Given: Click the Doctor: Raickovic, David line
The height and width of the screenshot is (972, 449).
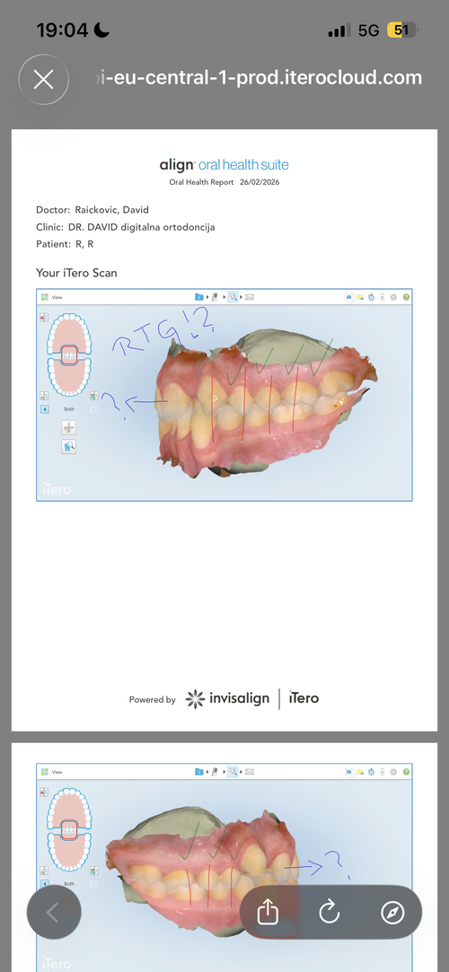Looking at the screenshot, I should (92, 210).
